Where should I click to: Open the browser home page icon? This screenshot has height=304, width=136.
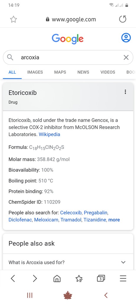[x=57, y=278]
